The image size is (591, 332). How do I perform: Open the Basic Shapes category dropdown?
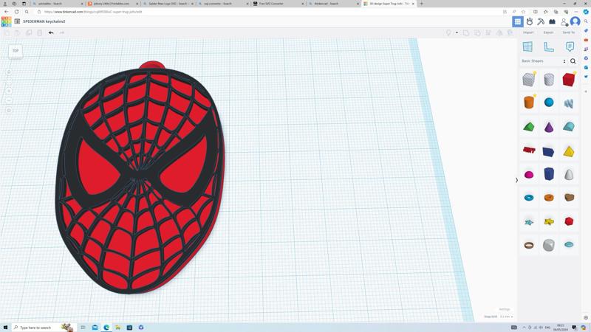pyautogui.click(x=544, y=61)
